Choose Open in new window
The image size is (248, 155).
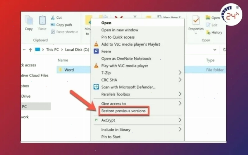(x=137, y=30)
